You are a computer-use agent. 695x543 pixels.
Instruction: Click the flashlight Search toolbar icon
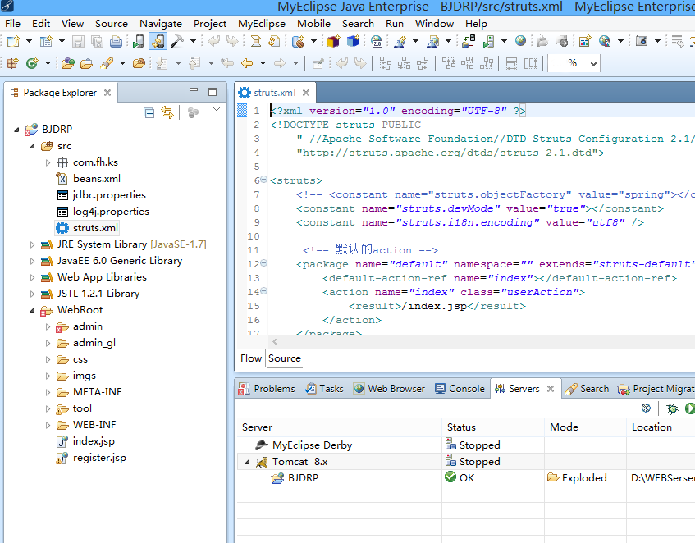(x=107, y=63)
